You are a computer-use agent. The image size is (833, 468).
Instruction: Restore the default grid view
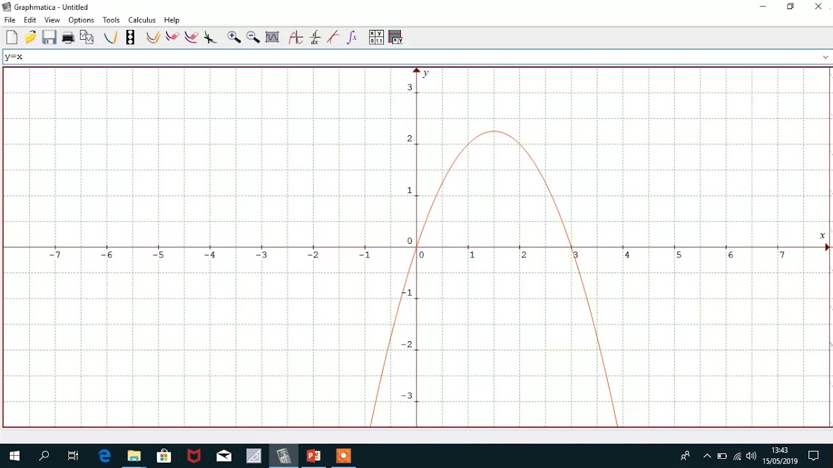click(x=272, y=38)
